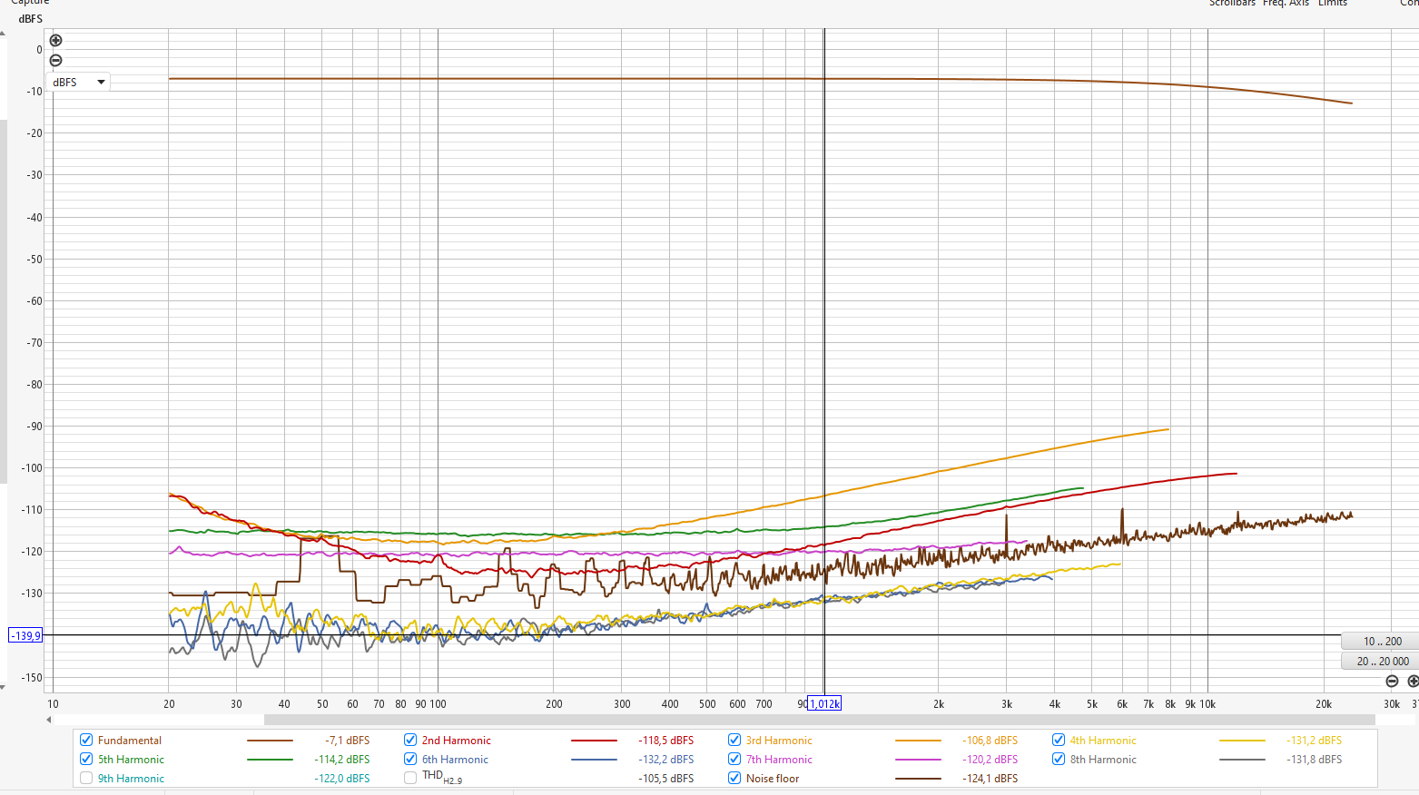Click the 5th Harmonic green line sample
The width and height of the screenshot is (1419, 795).
[270, 760]
